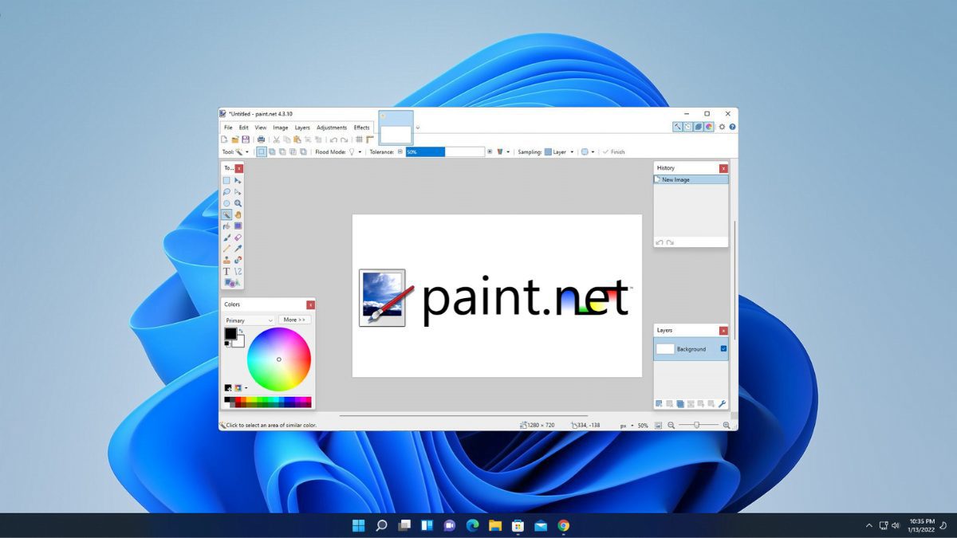957x538 pixels.
Task: Click the Paste clipboard icon
Action: point(297,139)
